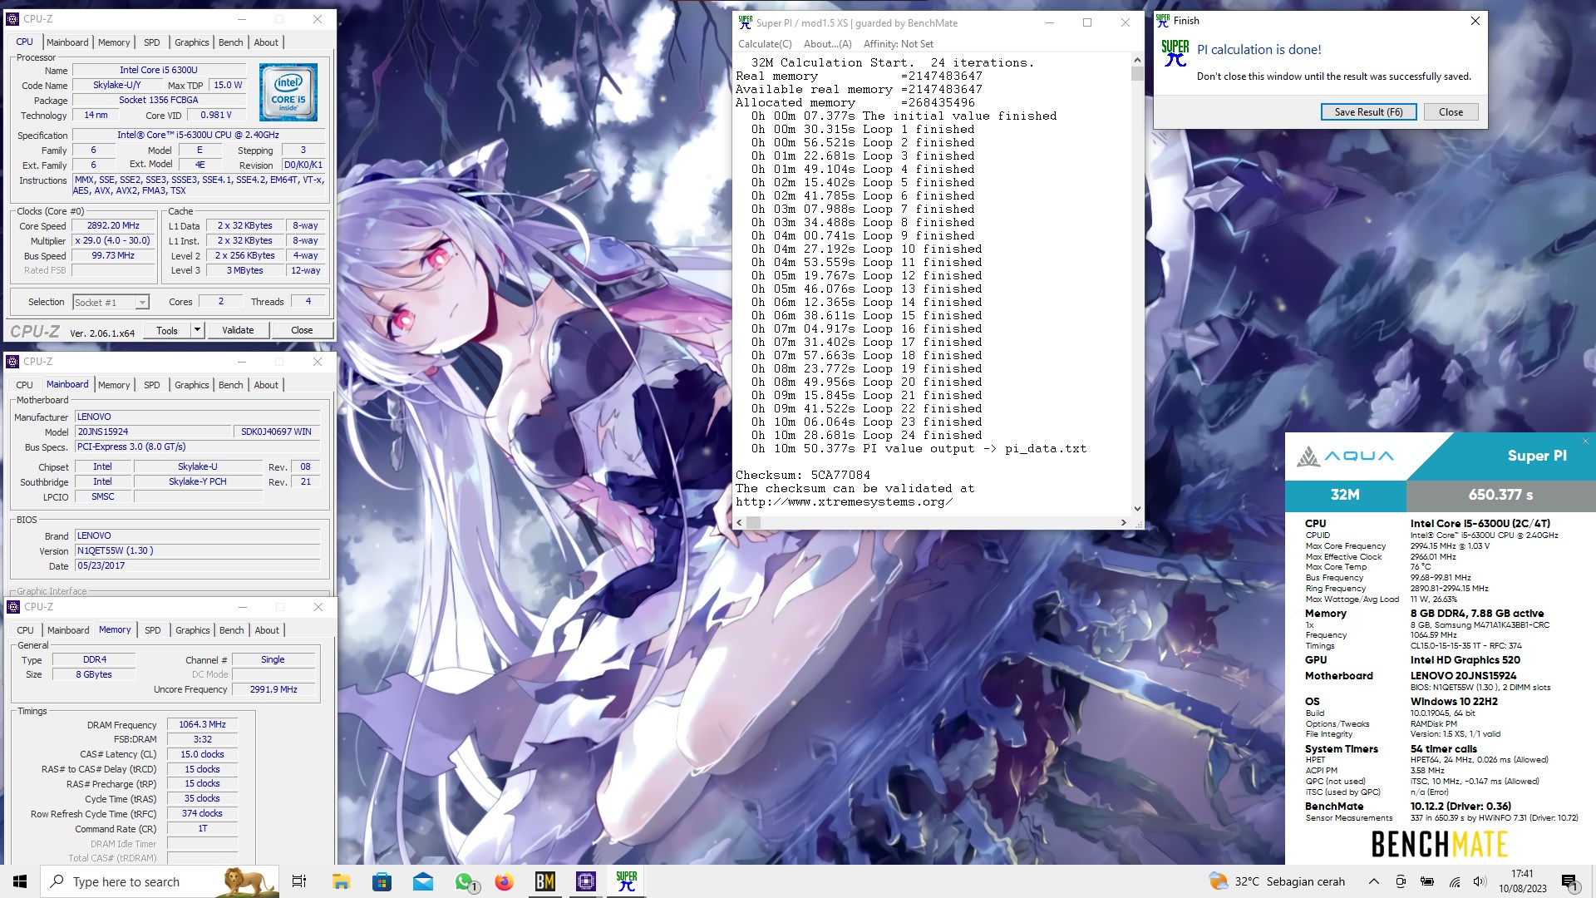The width and height of the screenshot is (1596, 898).
Task: Switch to SPD tab in top CPU-Z window
Action: coord(151,42)
